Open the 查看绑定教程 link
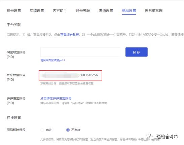The width and height of the screenshot is (184, 145). (70, 35)
